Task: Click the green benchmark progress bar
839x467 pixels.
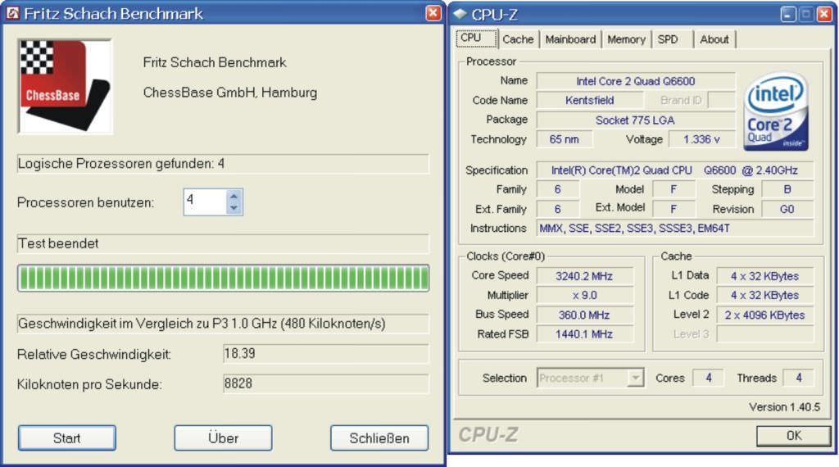Action: pos(223,279)
